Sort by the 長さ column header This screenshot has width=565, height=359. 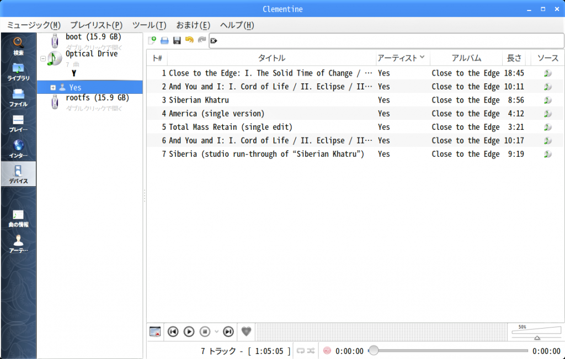point(514,58)
